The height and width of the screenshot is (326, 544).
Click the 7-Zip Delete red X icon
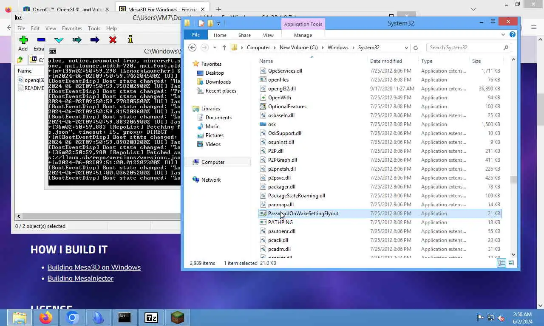click(x=113, y=40)
